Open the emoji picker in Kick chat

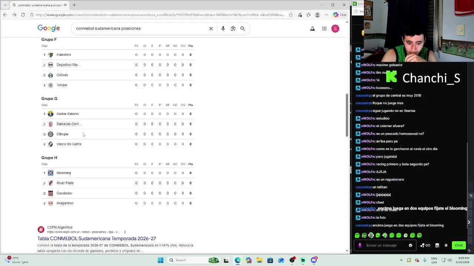pyautogui.click(x=410, y=245)
